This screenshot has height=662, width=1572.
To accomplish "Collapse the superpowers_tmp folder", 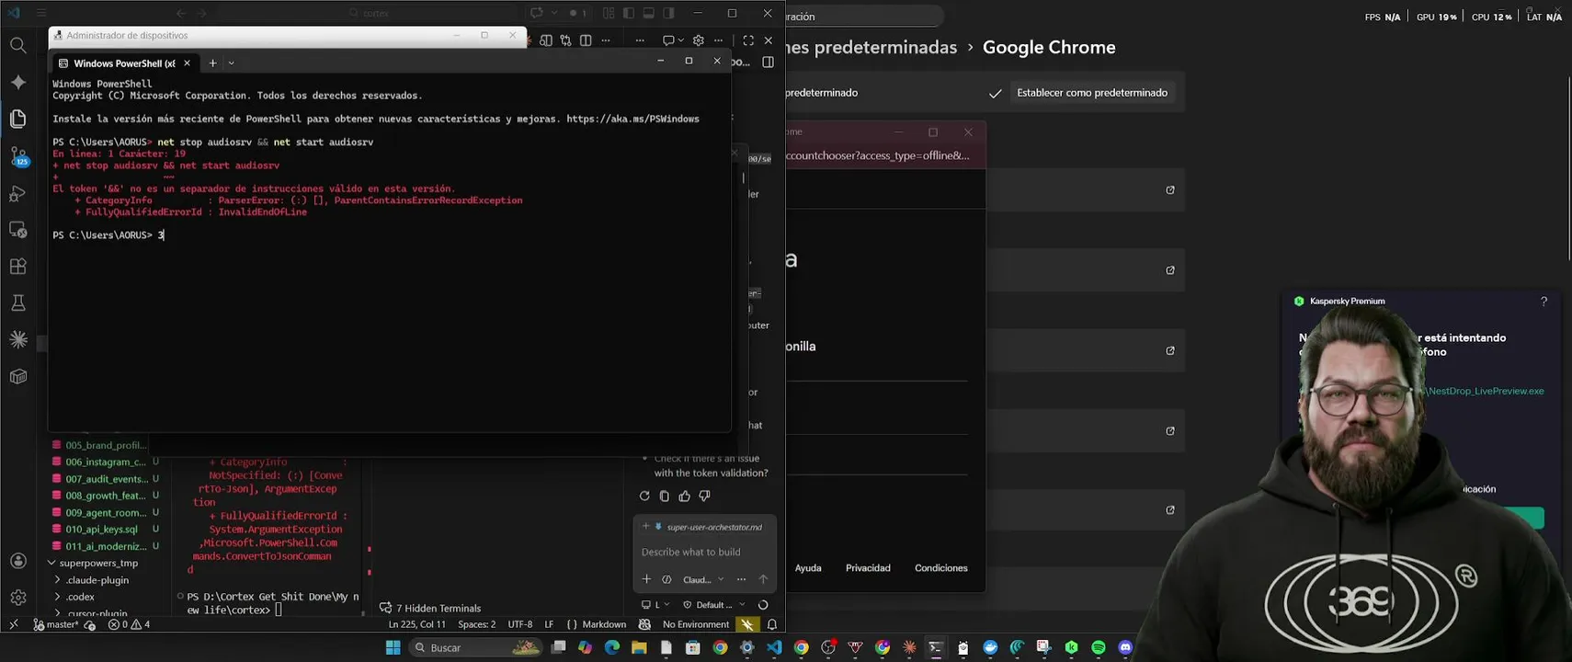I will [98, 563].
